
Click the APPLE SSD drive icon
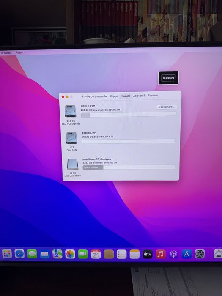pyautogui.click(x=71, y=111)
